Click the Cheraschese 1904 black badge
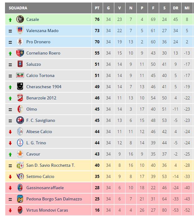The image size is (194, 216). pos(20,86)
